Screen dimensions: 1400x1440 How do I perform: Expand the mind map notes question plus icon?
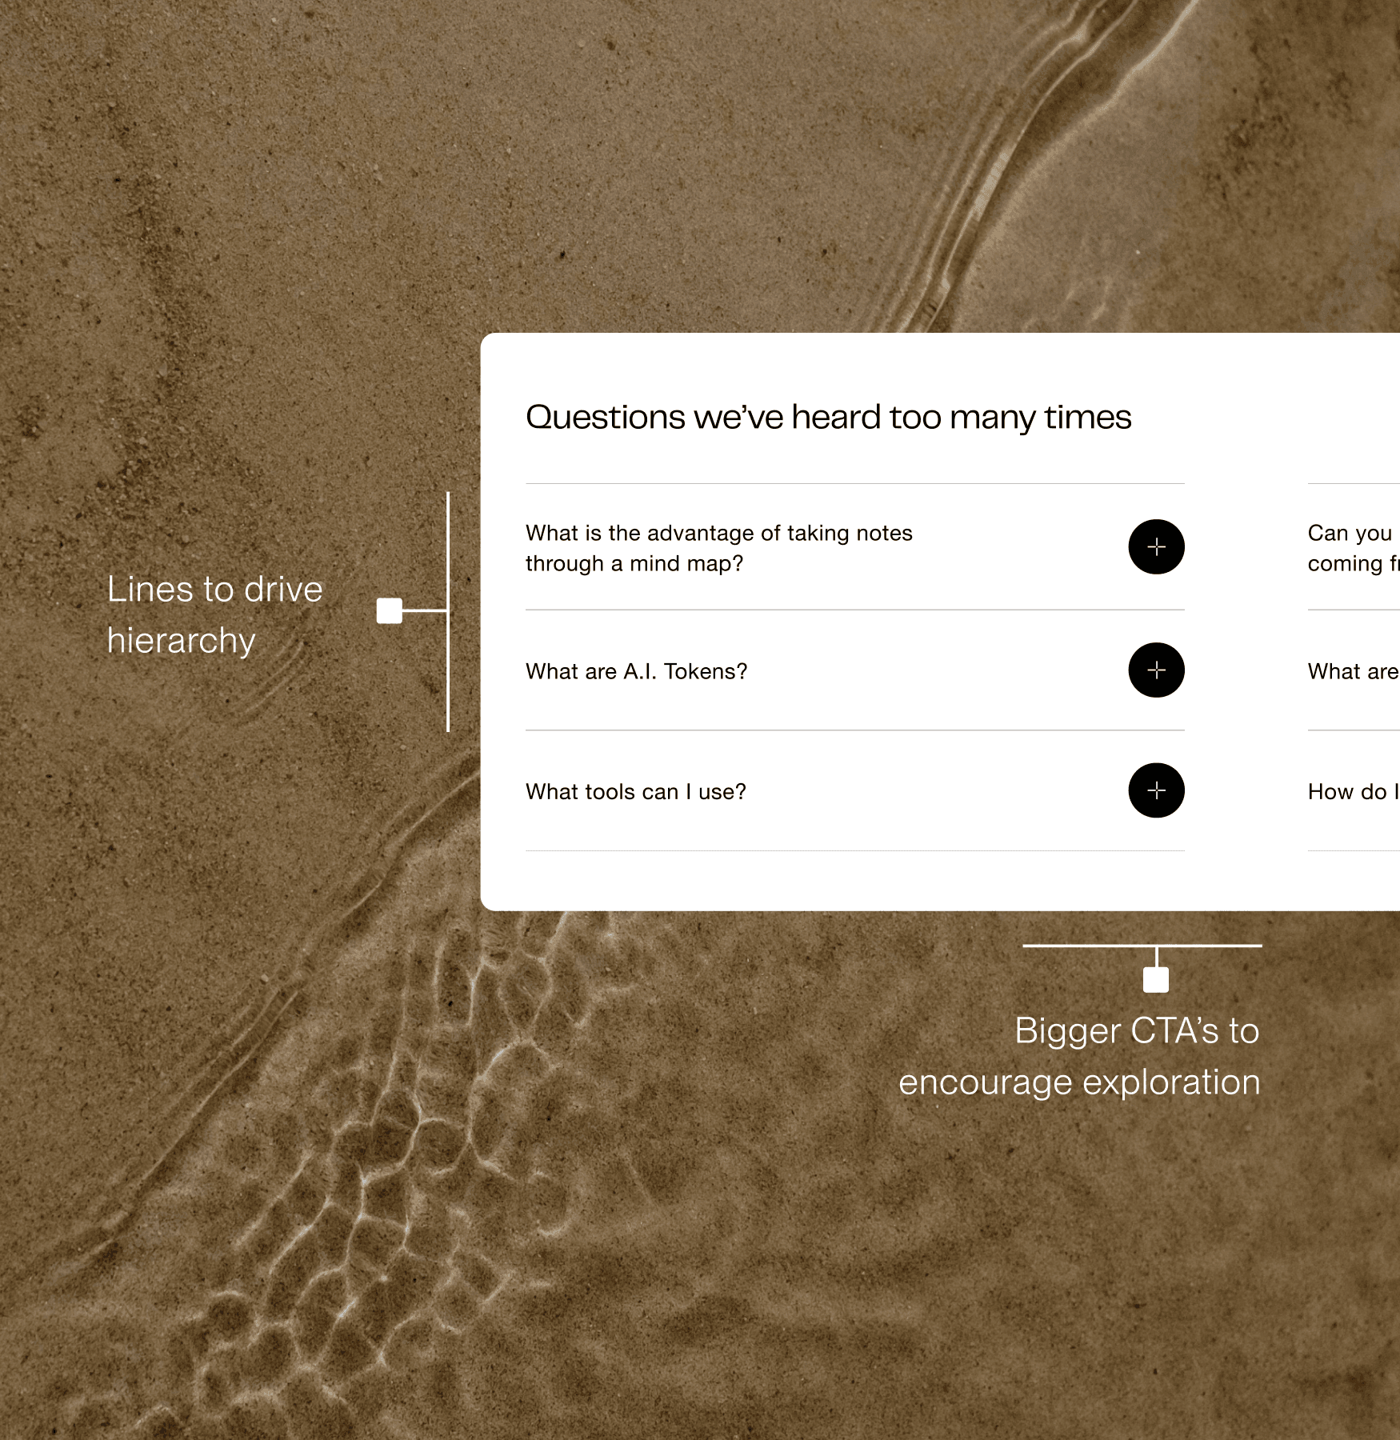click(x=1156, y=547)
